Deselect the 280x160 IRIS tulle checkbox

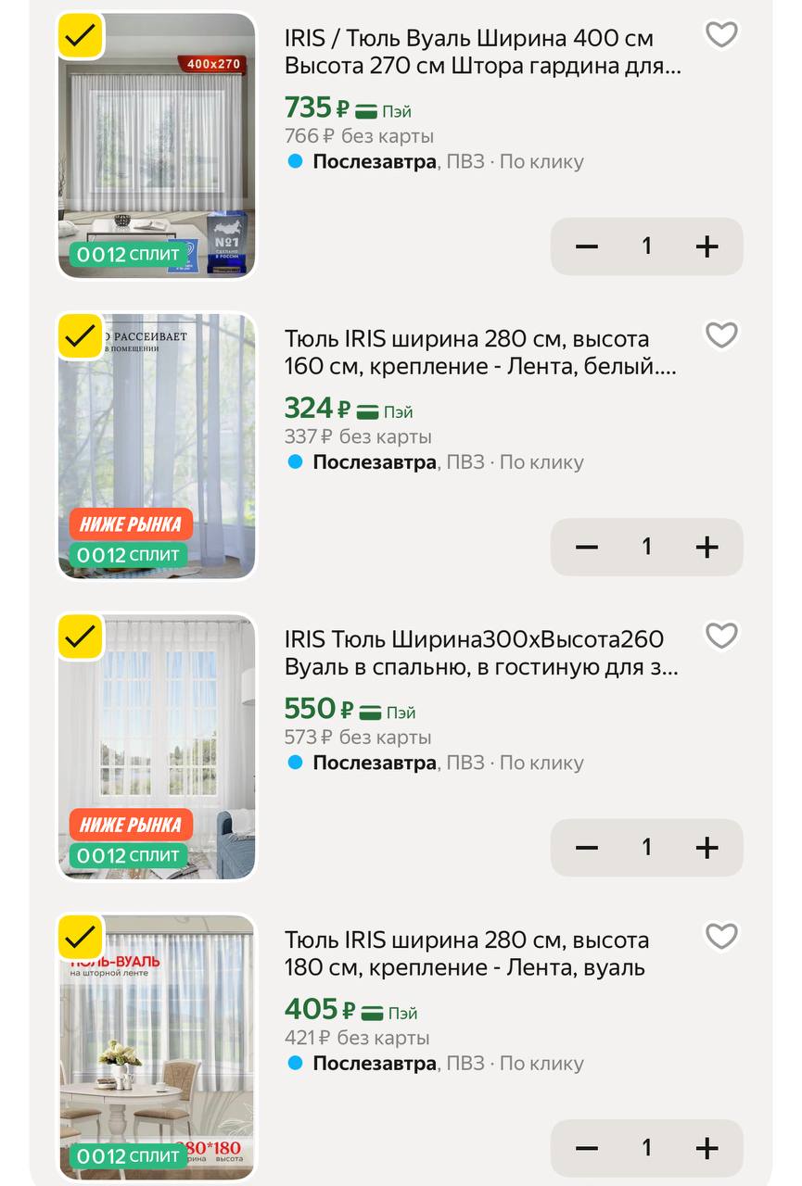click(81, 335)
